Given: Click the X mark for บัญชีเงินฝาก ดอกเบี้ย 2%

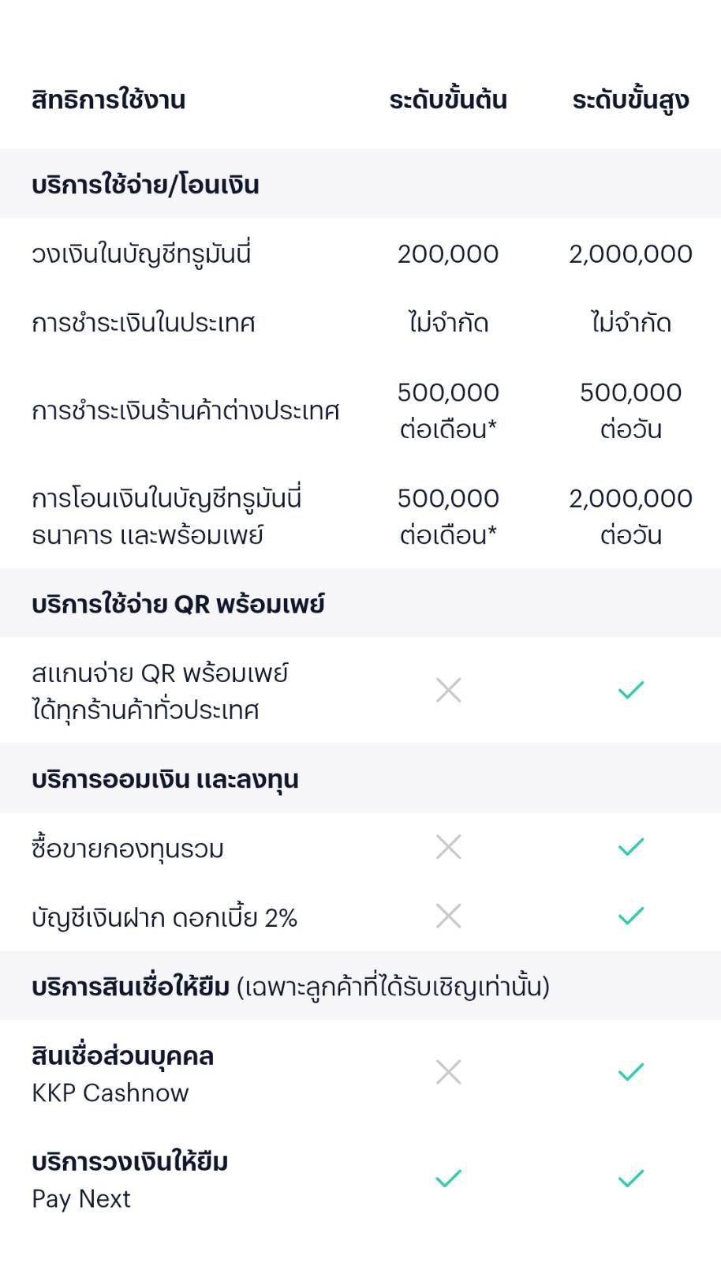Looking at the screenshot, I should click(448, 916).
